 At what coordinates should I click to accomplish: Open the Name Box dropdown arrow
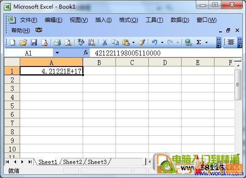point(57,53)
